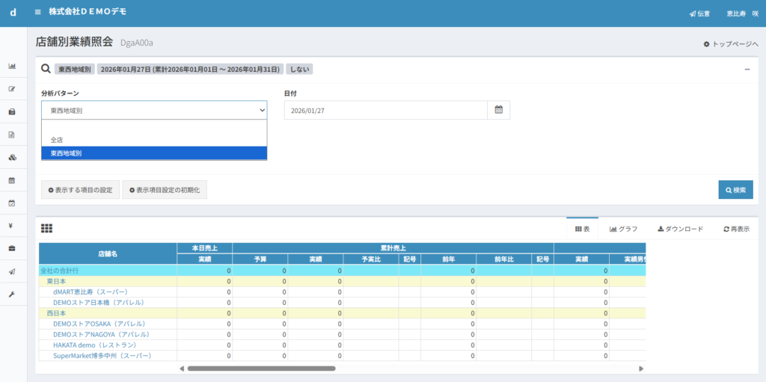
Task: Click 表示する項目の設定 button
Action: point(79,190)
